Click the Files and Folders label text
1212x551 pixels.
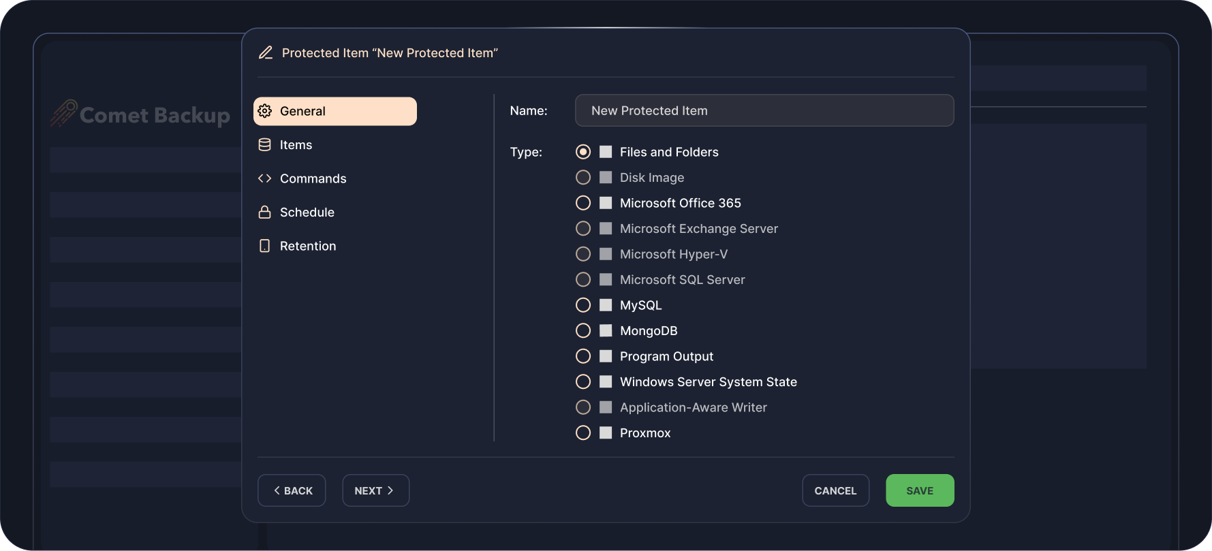tap(669, 152)
